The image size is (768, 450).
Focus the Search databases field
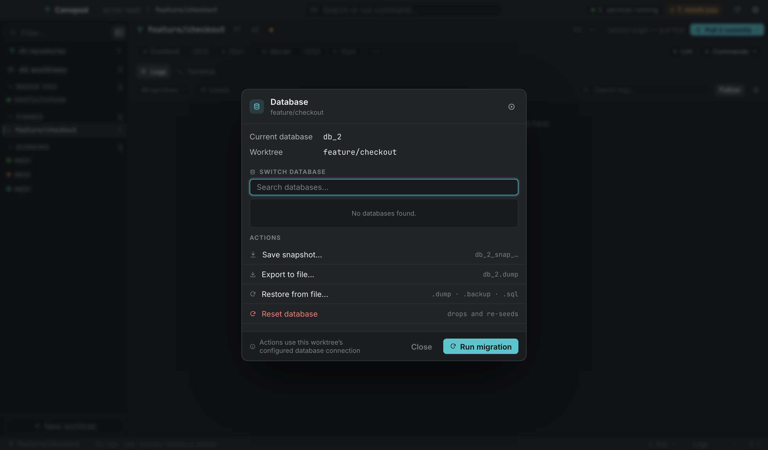[x=384, y=187]
